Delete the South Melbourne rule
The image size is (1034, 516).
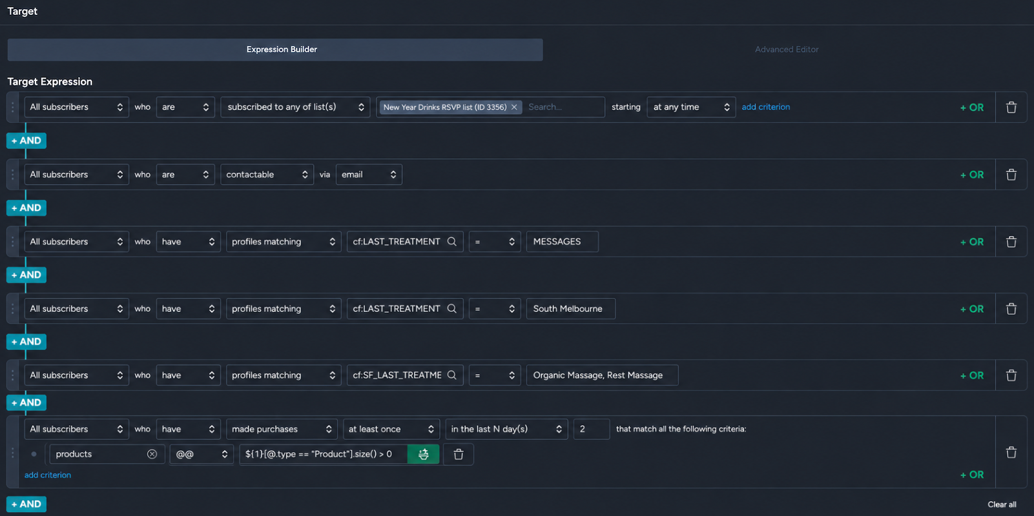1011,309
